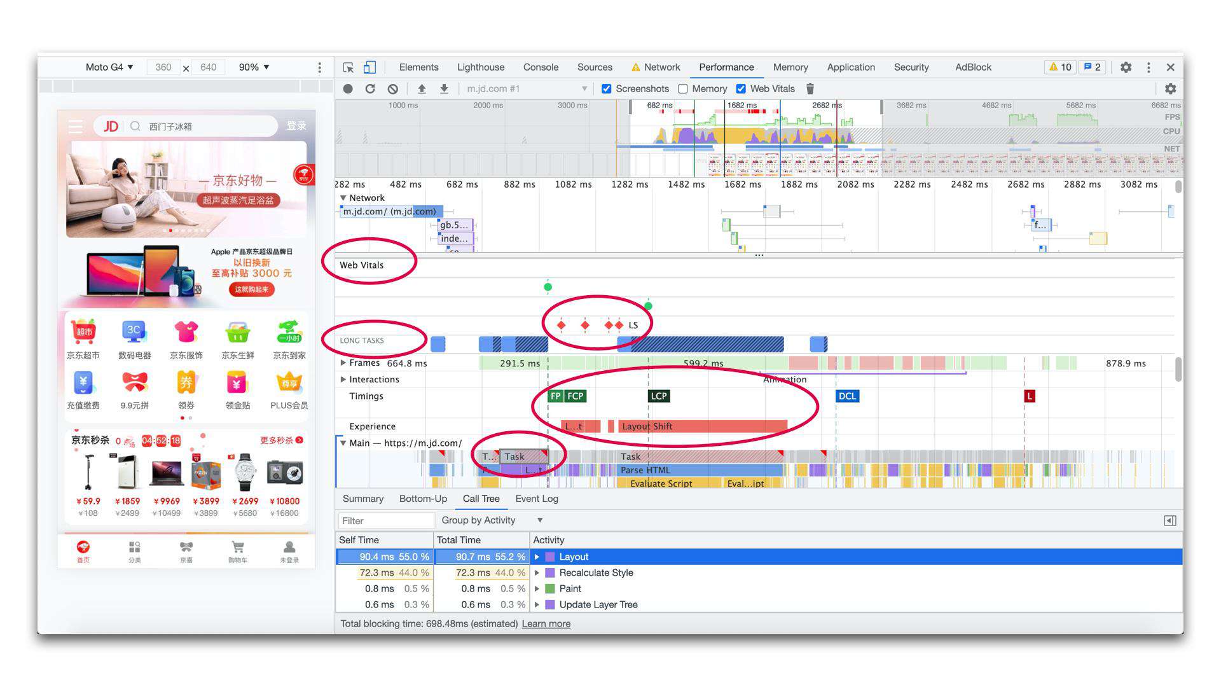The image size is (1221, 687).
Task: Load a profile with upload arrow
Action: click(422, 89)
